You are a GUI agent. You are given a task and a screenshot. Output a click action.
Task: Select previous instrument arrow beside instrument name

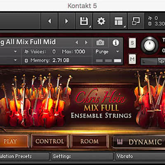coord(77,42)
